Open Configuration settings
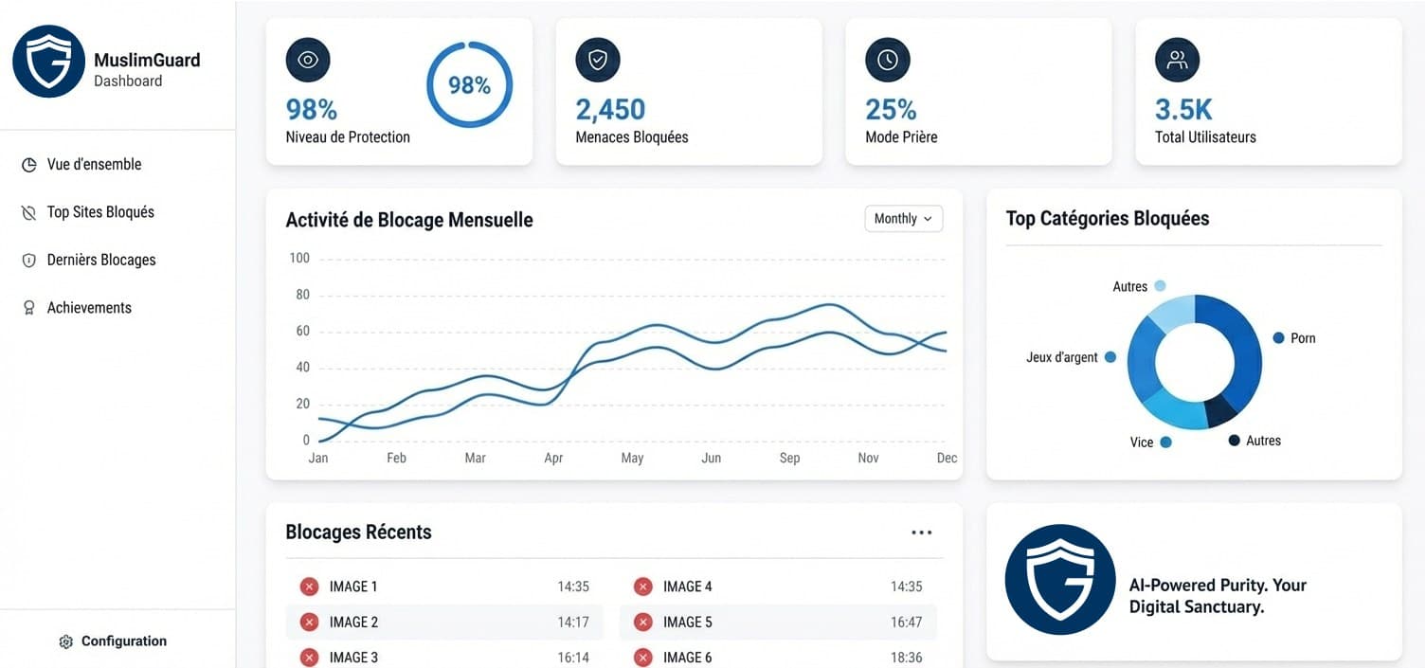1426x668 pixels. 111,641
